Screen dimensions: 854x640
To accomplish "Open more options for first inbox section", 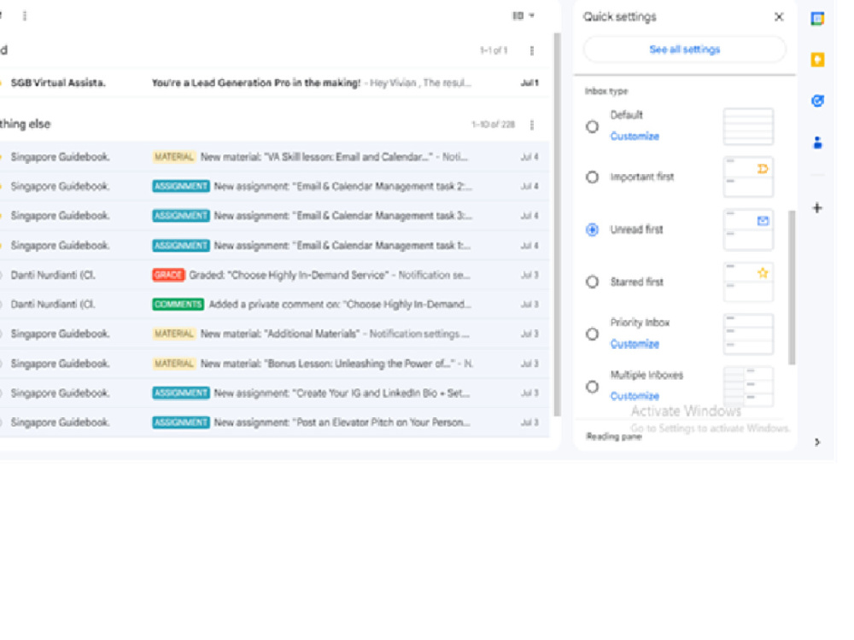I will pos(531,50).
